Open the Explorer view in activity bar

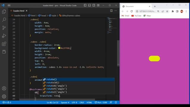(x=4, y=12)
